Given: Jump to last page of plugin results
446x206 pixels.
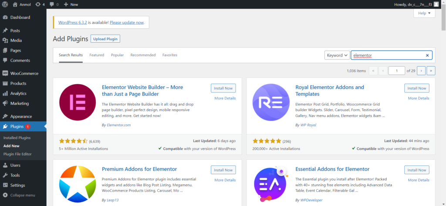Looking at the screenshot, I should click(431, 71).
